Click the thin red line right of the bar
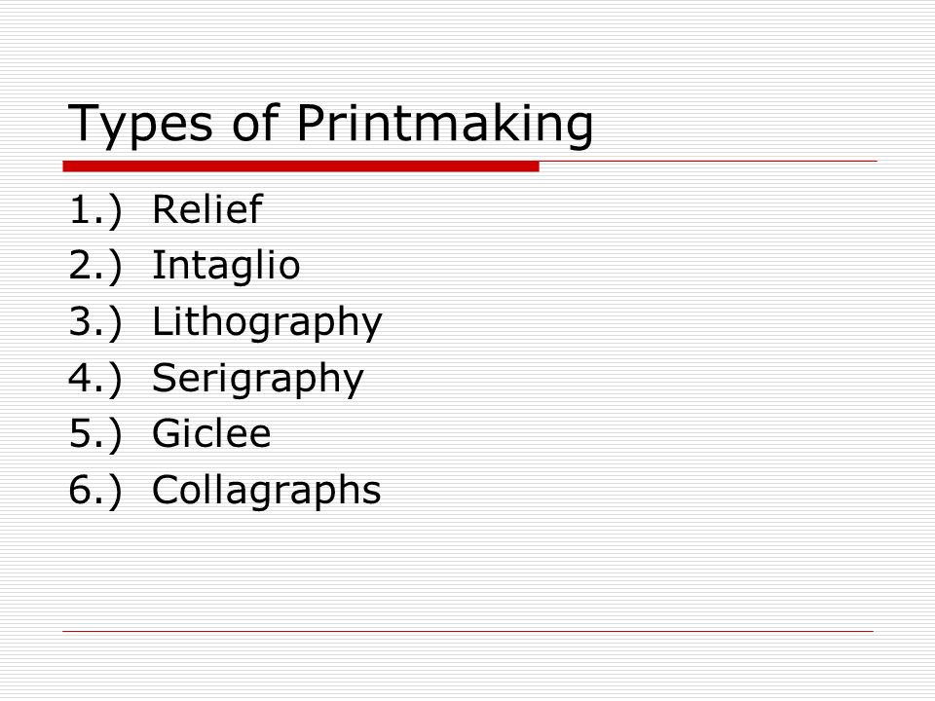935x701 pixels. 708,161
